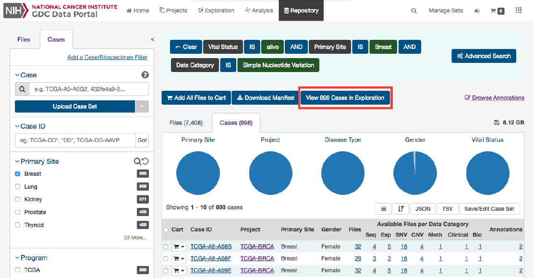The height and width of the screenshot is (278, 534).
Task: Click the Upload Case Set button
Action: [75, 106]
